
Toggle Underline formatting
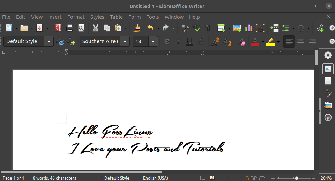189,41
